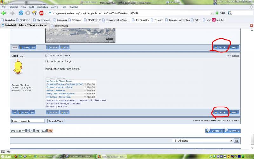Viewport: 254px width, 159px height.
Task: Open the 303 Pages dropdown
Action: [x=18, y=131]
